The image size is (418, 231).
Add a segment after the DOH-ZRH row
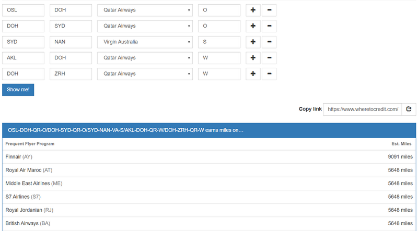tap(253, 74)
